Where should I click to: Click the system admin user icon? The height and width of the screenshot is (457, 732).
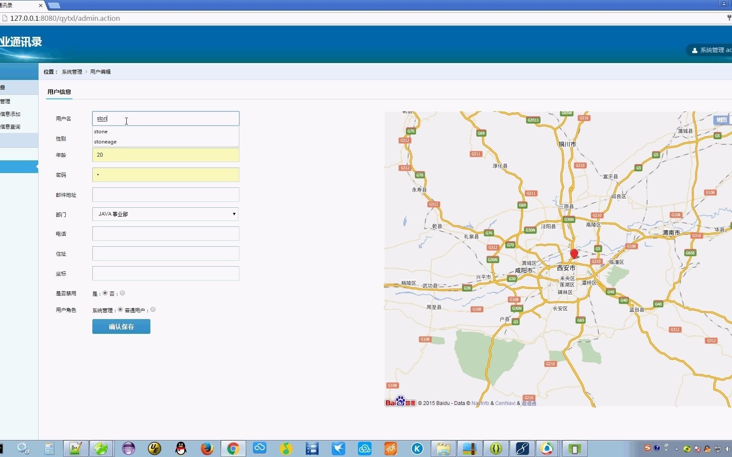695,50
